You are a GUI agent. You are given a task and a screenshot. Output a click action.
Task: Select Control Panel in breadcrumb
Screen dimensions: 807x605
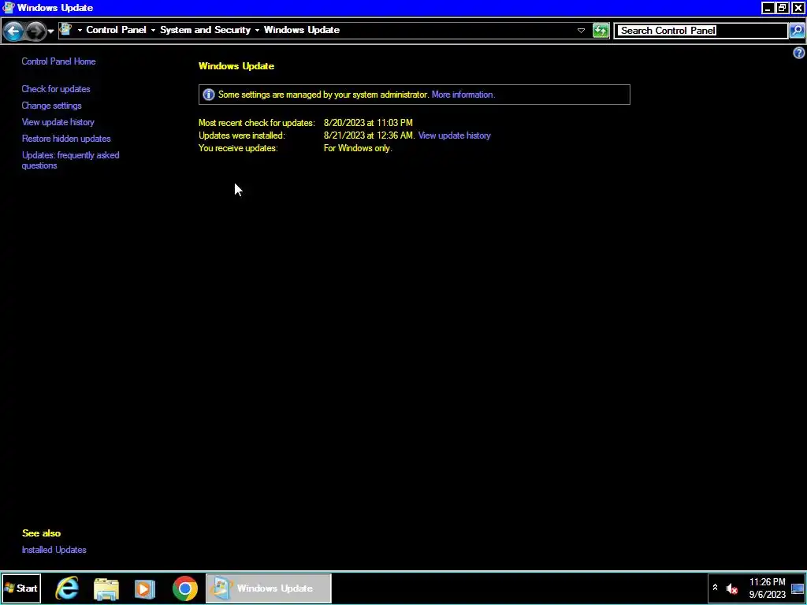coord(117,30)
